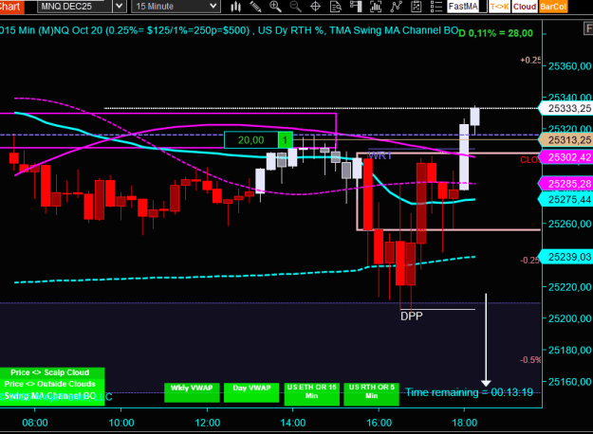Screen dimensions: 593x434
Task: Open the 15 Minute interval dropdown
Action: point(176,6)
